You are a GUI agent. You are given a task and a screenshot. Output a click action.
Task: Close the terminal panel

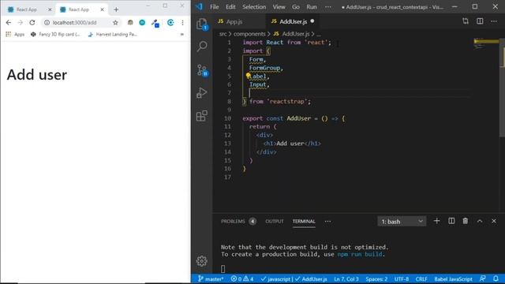[x=494, y=221]
